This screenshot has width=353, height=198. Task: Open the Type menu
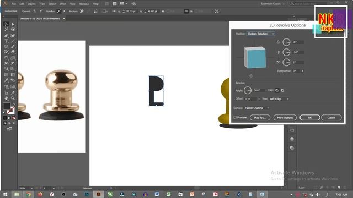click(x=42, y=4)
